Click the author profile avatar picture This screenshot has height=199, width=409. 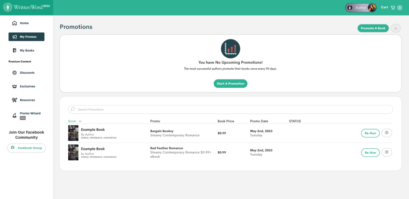tap(372, 8)
